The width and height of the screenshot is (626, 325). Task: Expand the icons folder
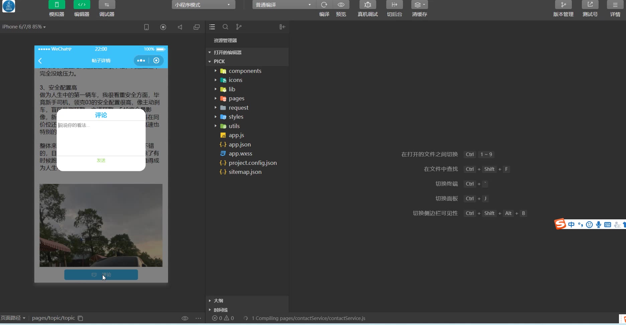[x=247, y=80]
